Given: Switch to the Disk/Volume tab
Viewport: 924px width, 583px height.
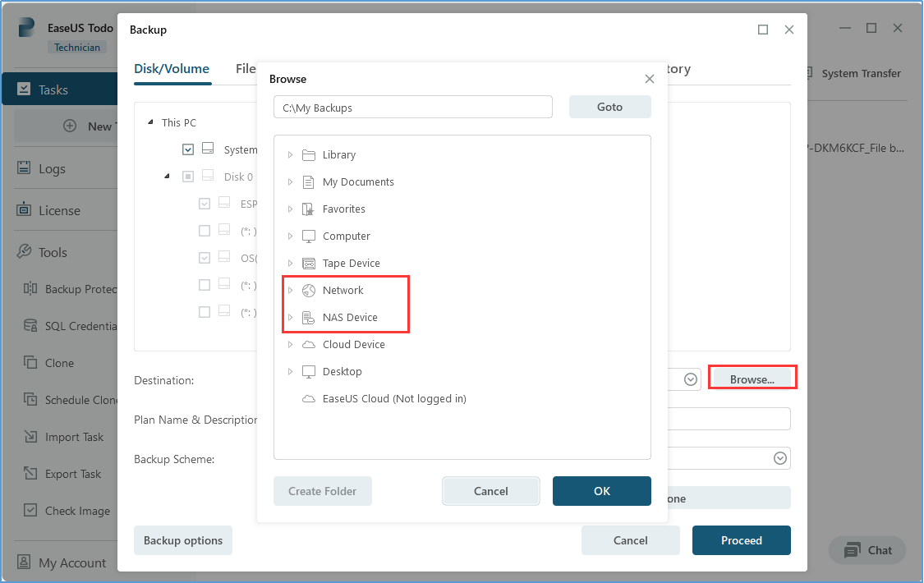Looking at the screenshot, I should coord(172,69).
